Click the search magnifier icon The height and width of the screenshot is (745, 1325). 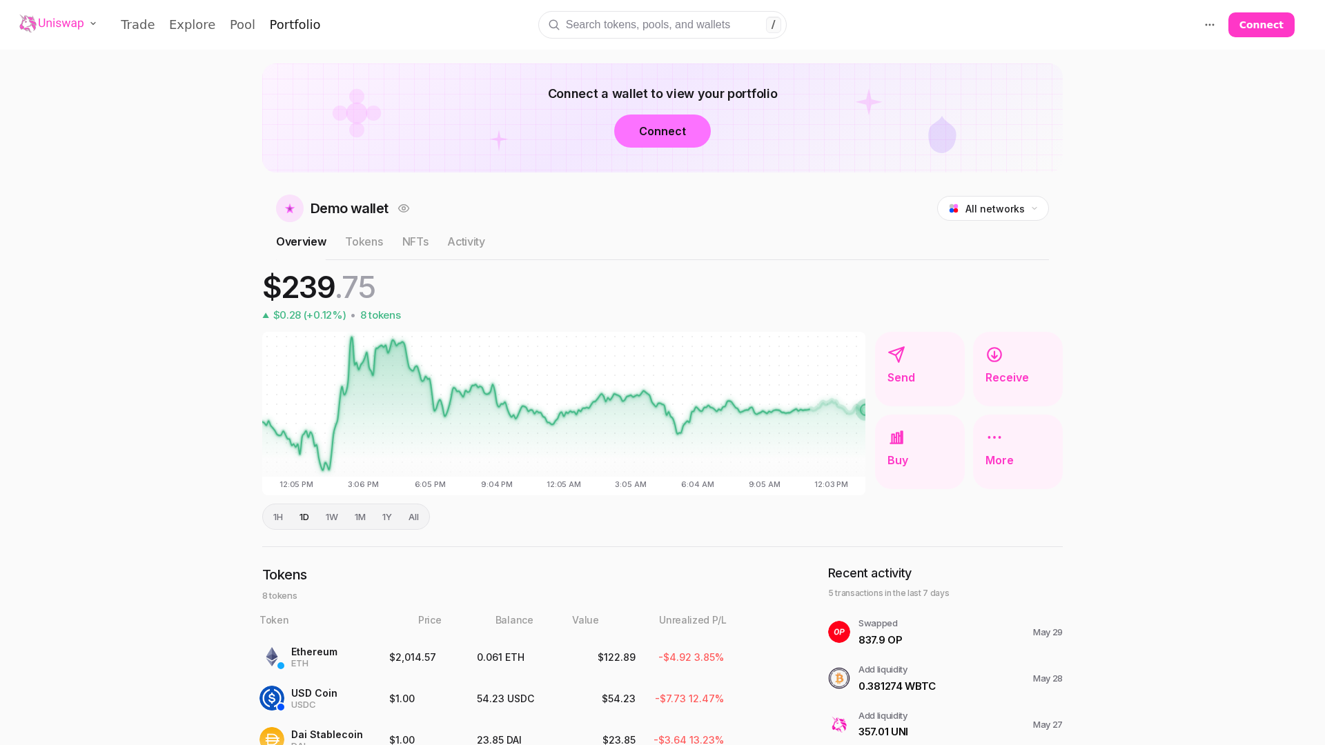click(x=554, y=25)
